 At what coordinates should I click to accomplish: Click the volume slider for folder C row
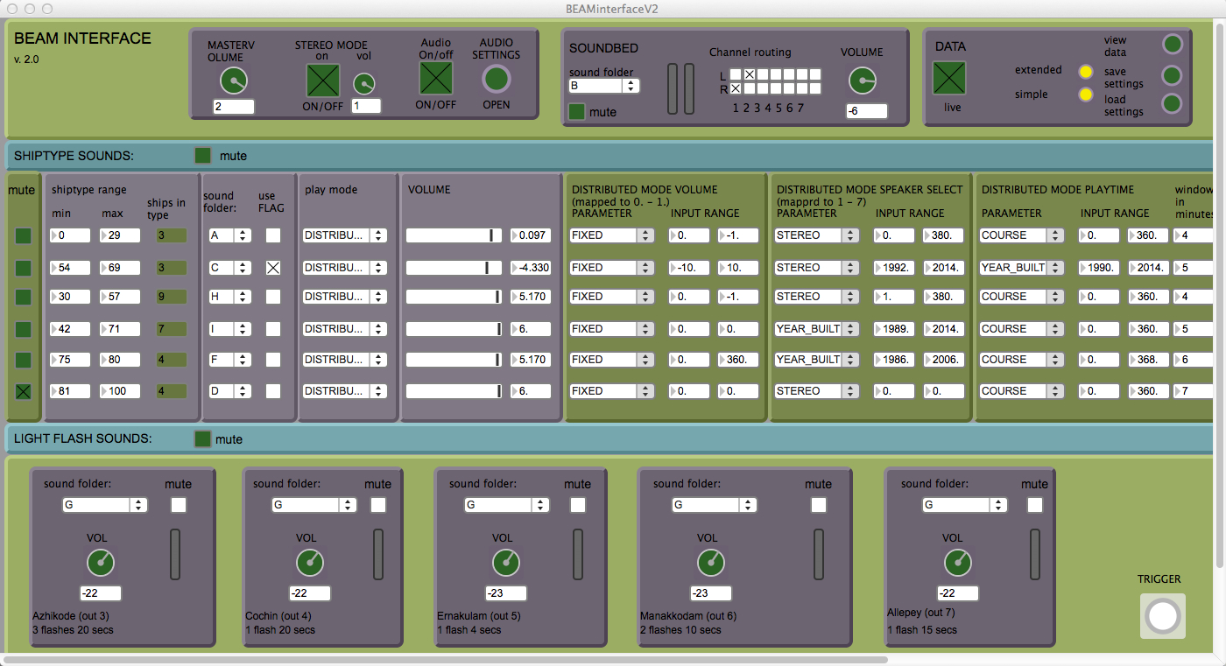click(x=454, y=268)
